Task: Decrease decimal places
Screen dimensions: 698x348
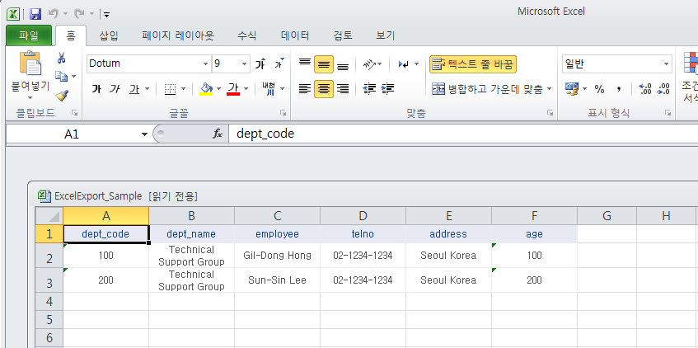Action: pos(663,89)
